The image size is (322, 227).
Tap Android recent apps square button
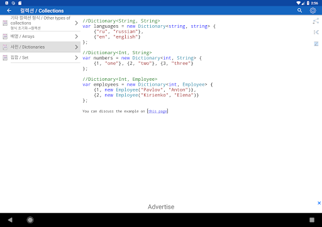coord(312,220)
